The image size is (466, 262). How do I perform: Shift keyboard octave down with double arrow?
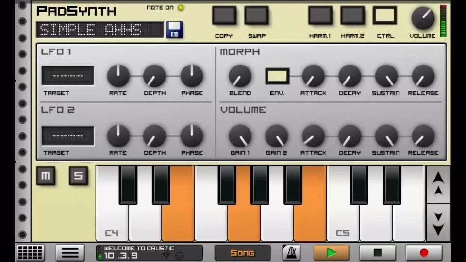(x=438, y=223)
